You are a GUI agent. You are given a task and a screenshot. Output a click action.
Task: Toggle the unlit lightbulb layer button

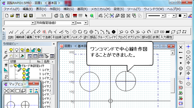[x=17, y=50]
